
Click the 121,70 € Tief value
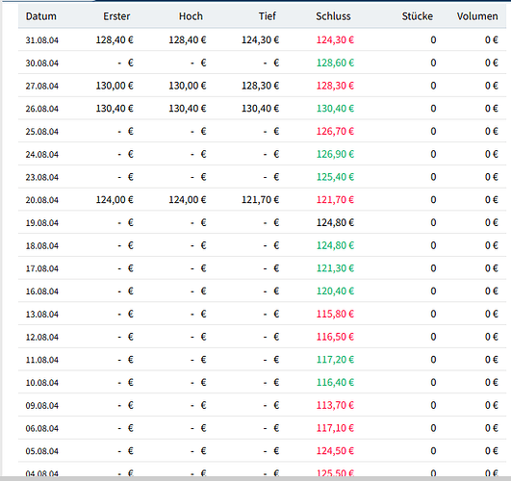click(260, 200)
